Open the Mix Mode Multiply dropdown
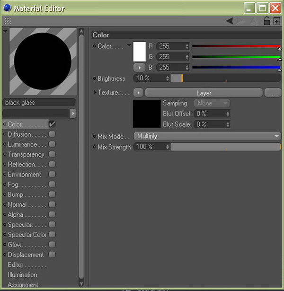This screenshot has width=284, height=291. [207, 136]
